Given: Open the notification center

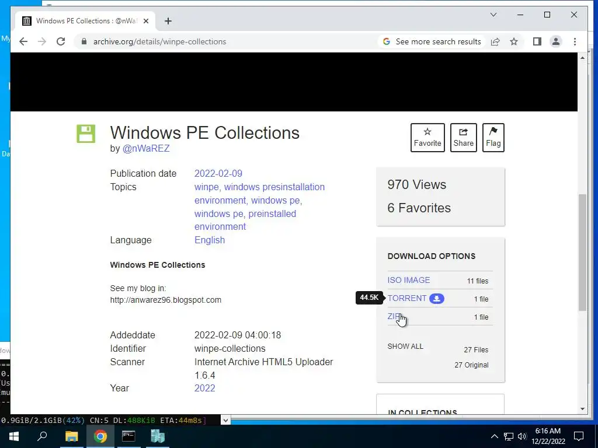Looking at the screenshot, I should click(579, 436).
